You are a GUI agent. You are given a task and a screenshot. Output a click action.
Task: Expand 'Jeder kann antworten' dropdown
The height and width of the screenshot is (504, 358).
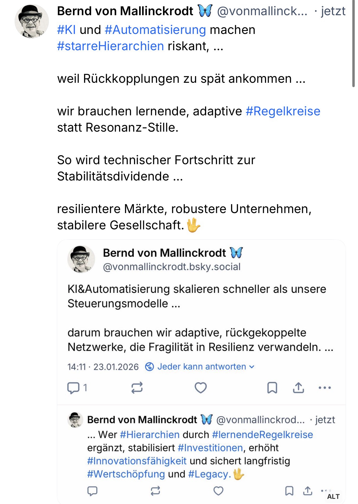point(200,367)
